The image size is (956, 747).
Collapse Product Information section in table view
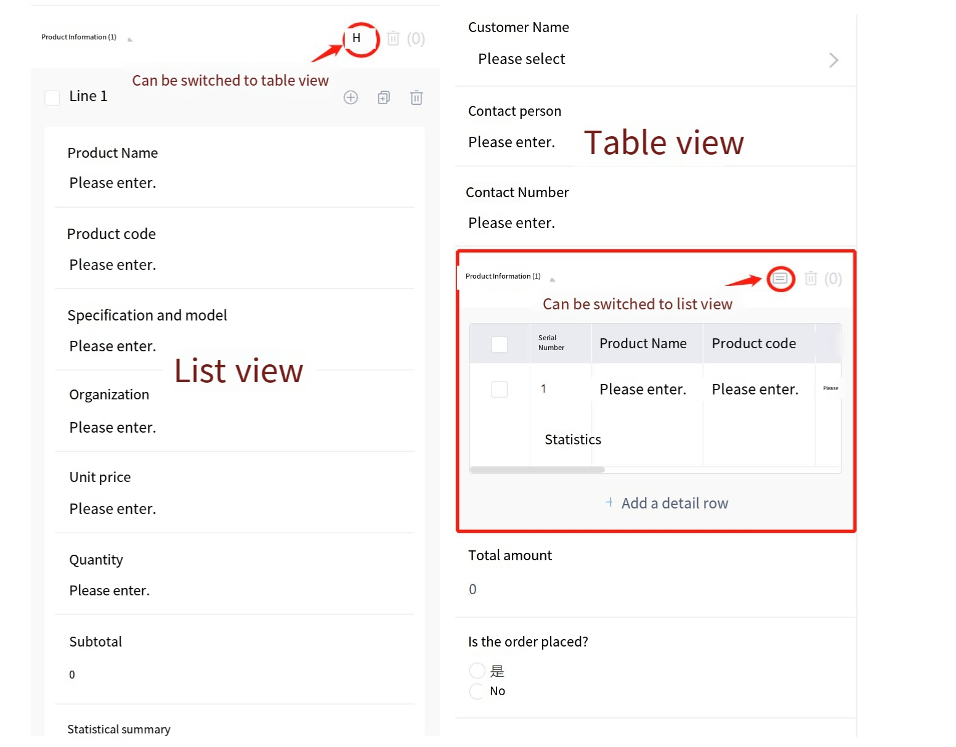coord(553,279)
